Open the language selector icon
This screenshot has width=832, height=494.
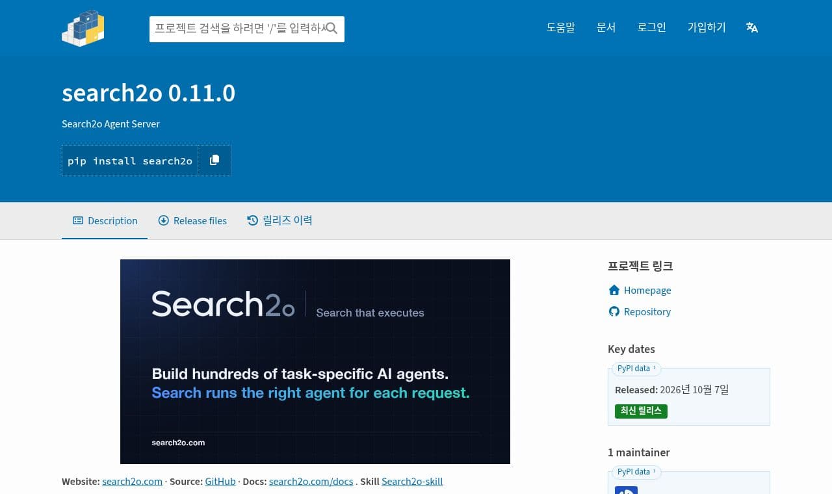752,27
